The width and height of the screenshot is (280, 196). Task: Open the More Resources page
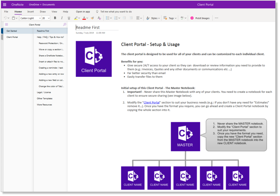pos(51,105)
